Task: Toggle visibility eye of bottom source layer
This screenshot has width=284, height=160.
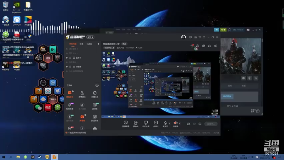Action: [x=67, y=71]
